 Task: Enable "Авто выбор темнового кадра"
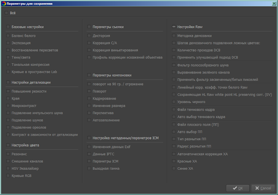pyautogui.click(x=174, y=117)
